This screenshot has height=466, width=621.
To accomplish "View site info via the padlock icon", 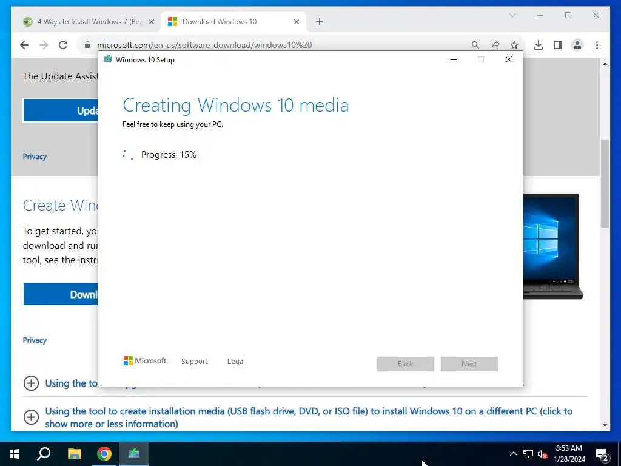I will tap(87, 45).
